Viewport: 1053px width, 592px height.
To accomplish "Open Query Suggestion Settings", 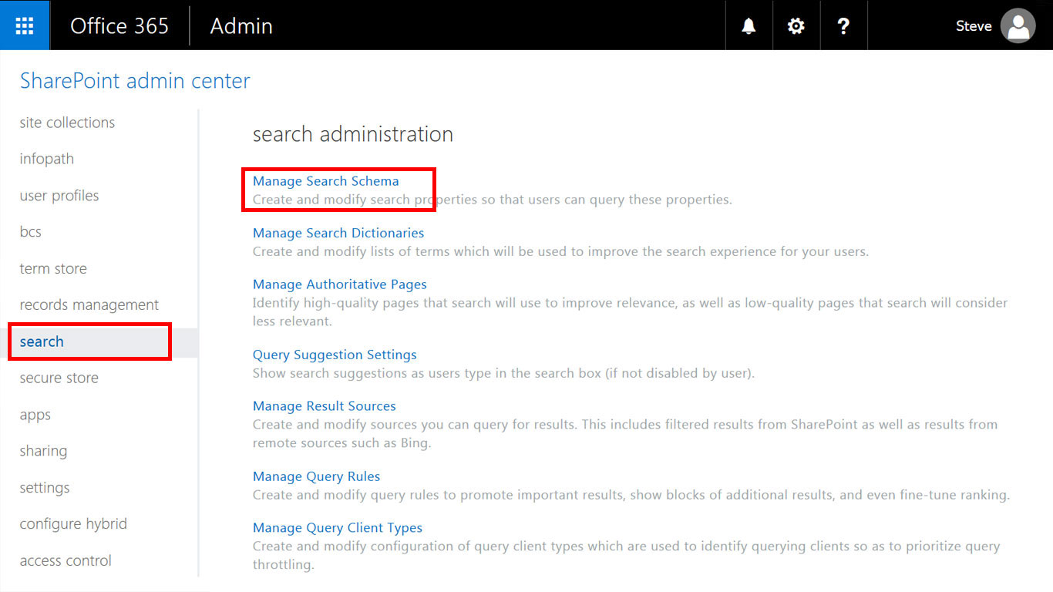I will click(x=335, y=355).
